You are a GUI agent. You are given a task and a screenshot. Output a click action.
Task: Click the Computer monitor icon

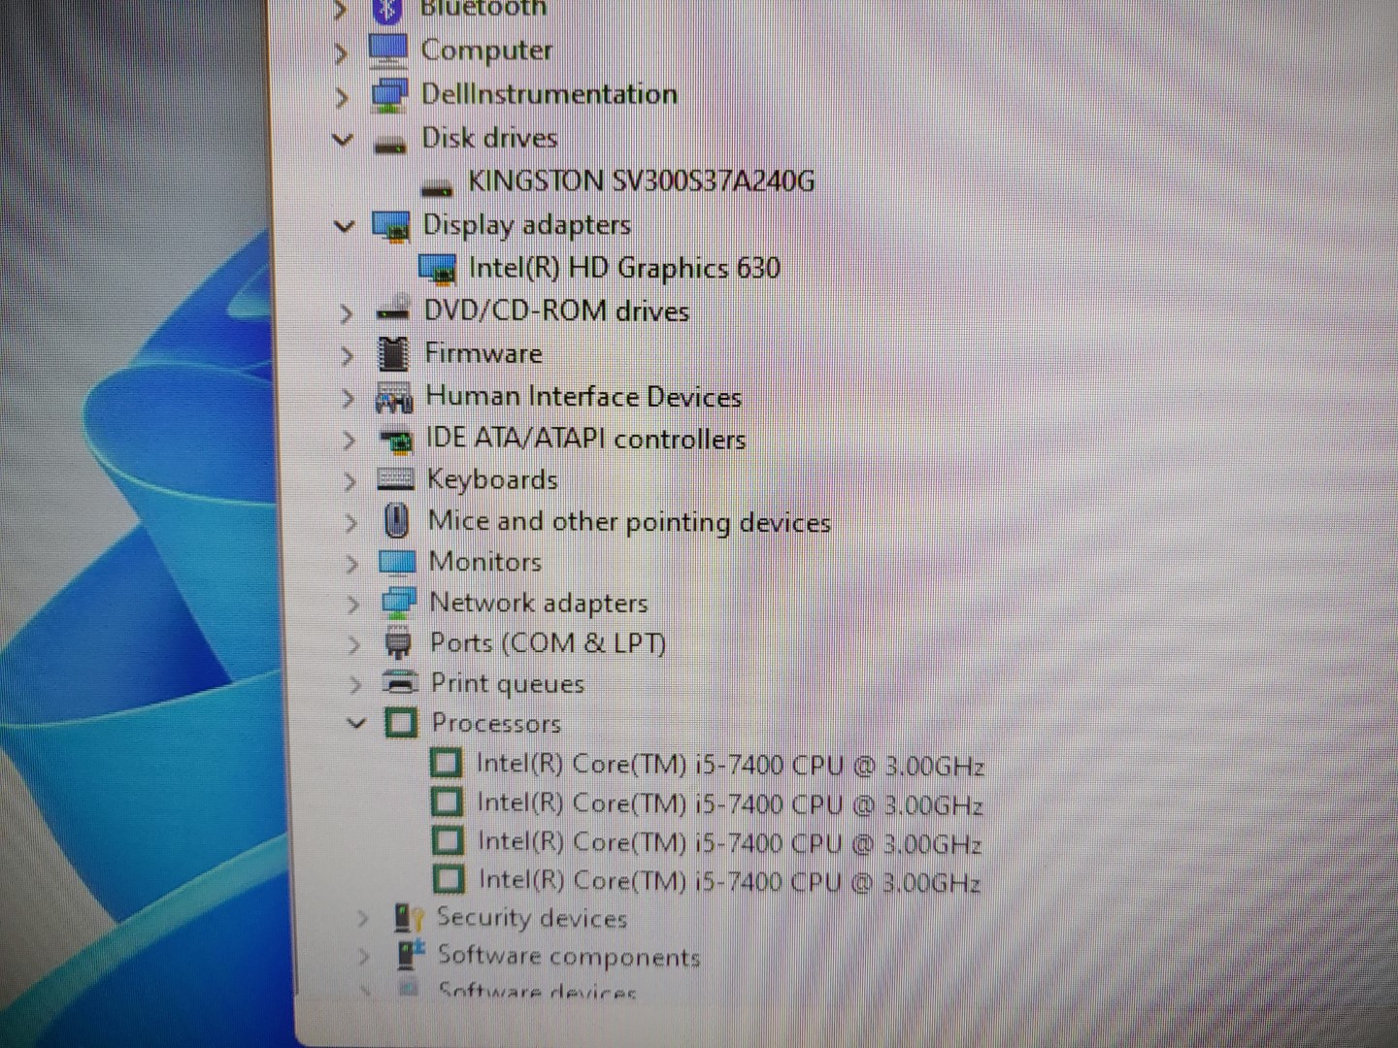click(388, 50)
